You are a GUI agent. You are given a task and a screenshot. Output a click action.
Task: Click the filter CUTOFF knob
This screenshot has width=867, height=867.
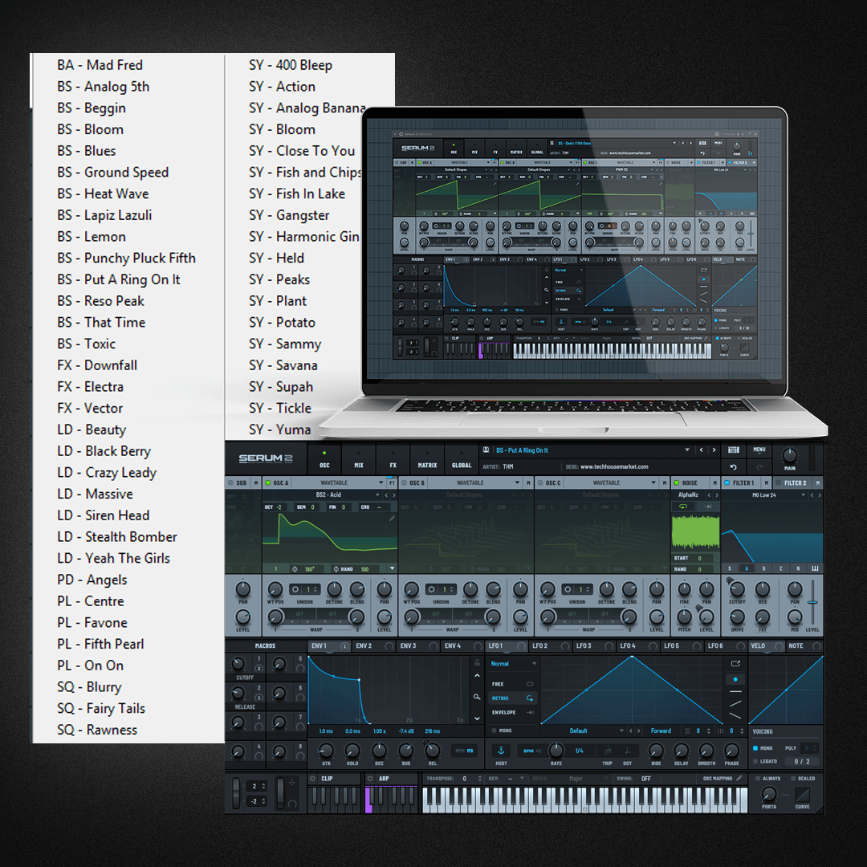(x=736, y=588)
